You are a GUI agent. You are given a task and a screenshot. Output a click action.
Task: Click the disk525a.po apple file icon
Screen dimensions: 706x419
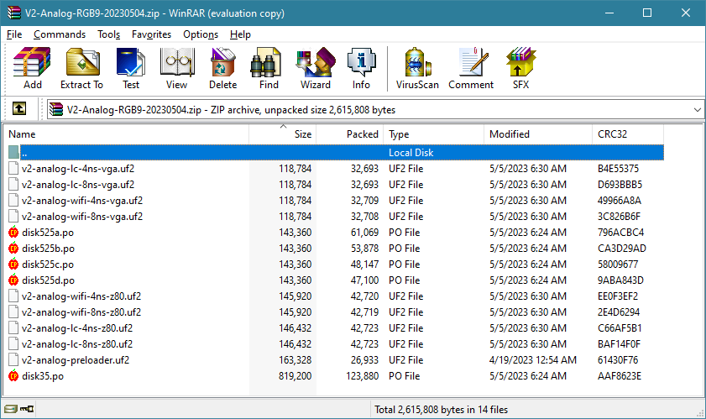tap(13, 232)
